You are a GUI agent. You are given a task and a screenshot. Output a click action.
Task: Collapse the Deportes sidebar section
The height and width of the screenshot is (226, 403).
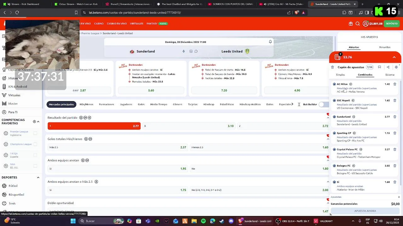(38, 177)
